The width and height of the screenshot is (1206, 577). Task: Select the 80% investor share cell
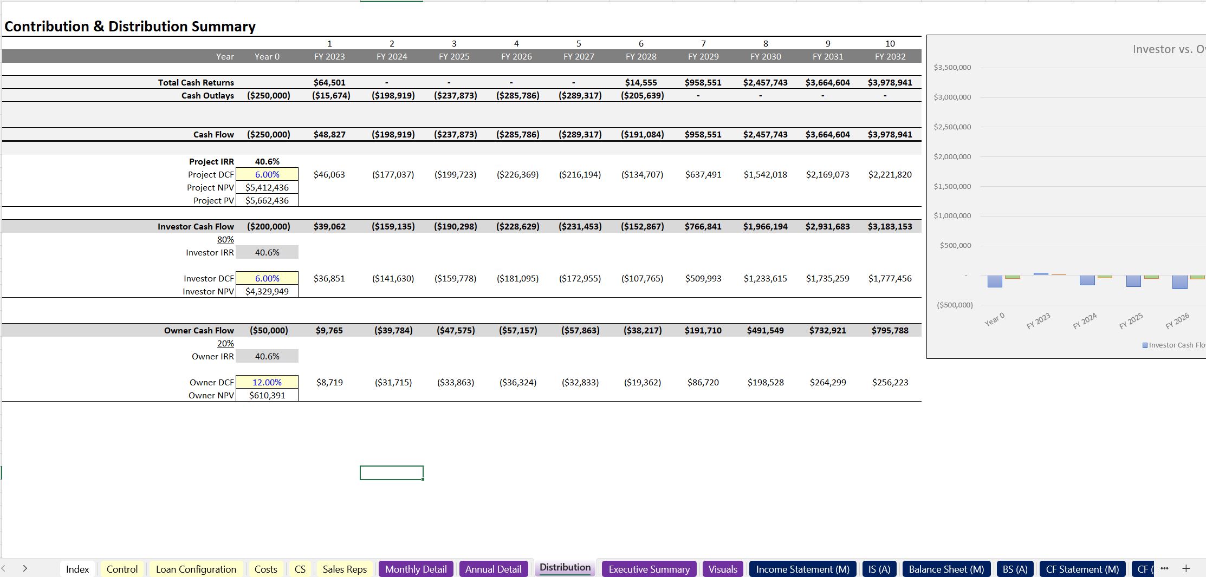[x=225, y=239]
